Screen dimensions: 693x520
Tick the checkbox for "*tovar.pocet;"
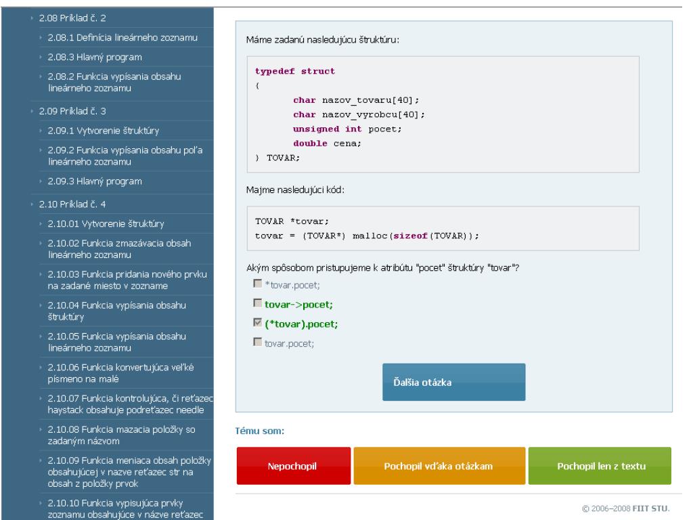click(x=258, y=284)
